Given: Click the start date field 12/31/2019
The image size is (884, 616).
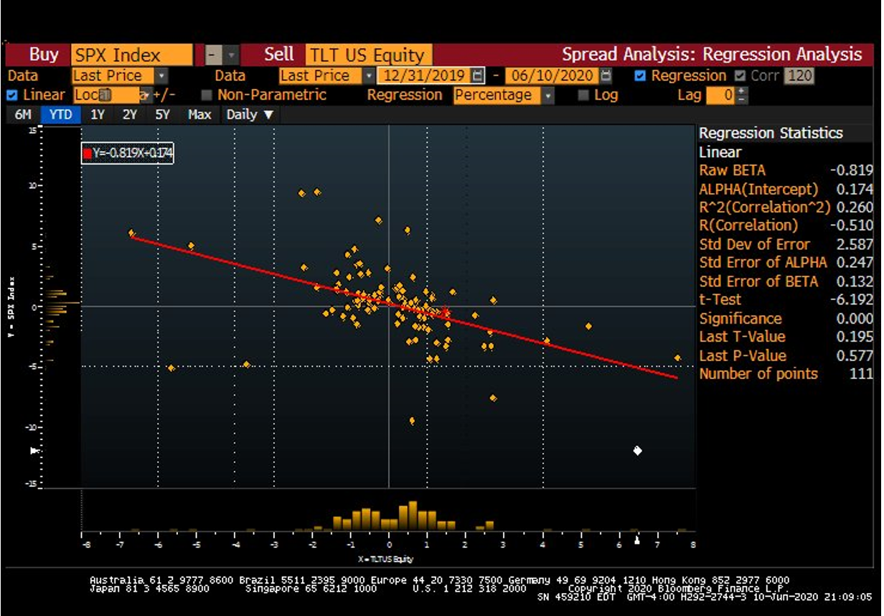Looking at the screenshot, I should [x=424, y=76].
